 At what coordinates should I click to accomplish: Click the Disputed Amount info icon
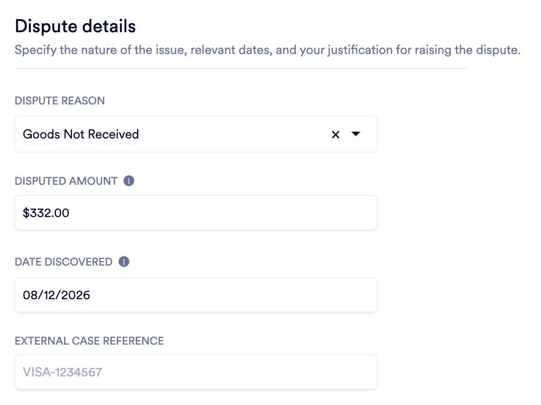coord(129,181)
